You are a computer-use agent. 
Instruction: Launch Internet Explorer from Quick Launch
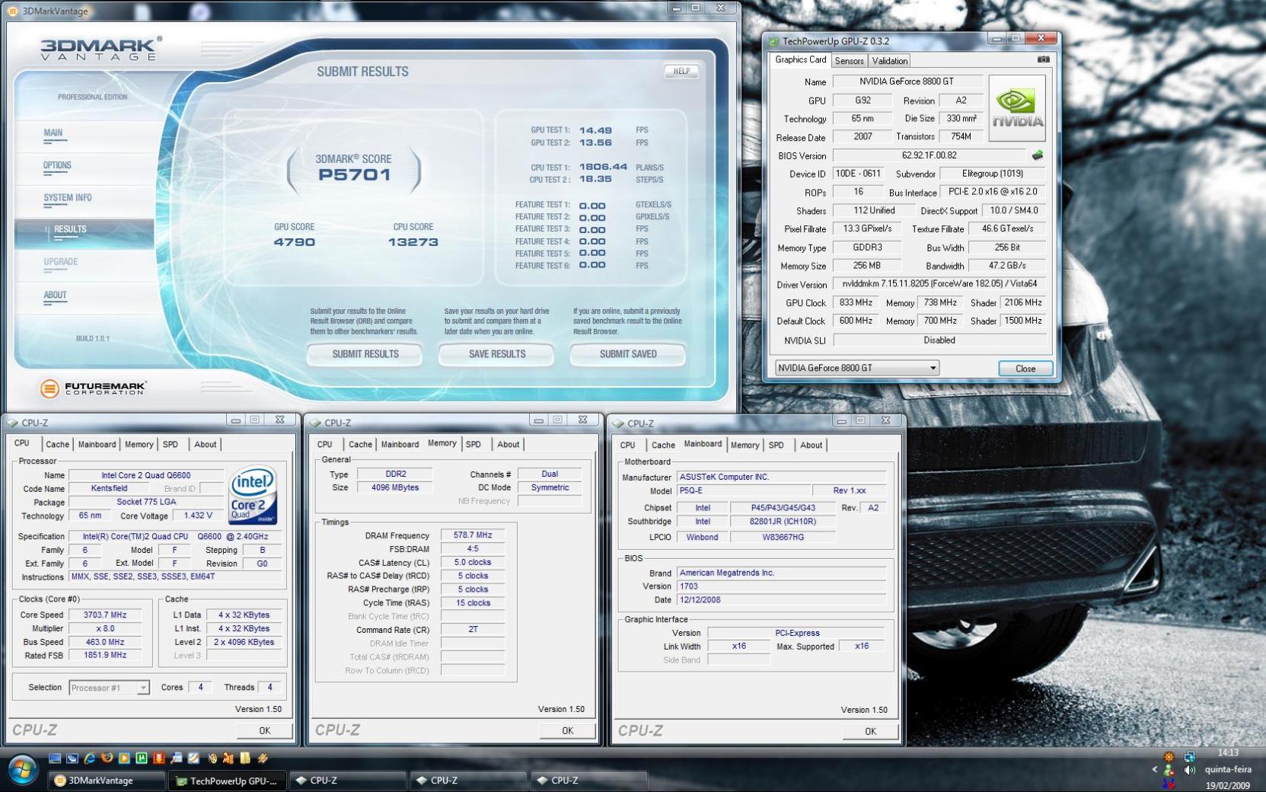point(90,758)
